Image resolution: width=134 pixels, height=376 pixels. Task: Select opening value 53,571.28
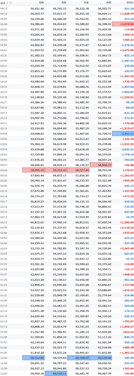37,29
